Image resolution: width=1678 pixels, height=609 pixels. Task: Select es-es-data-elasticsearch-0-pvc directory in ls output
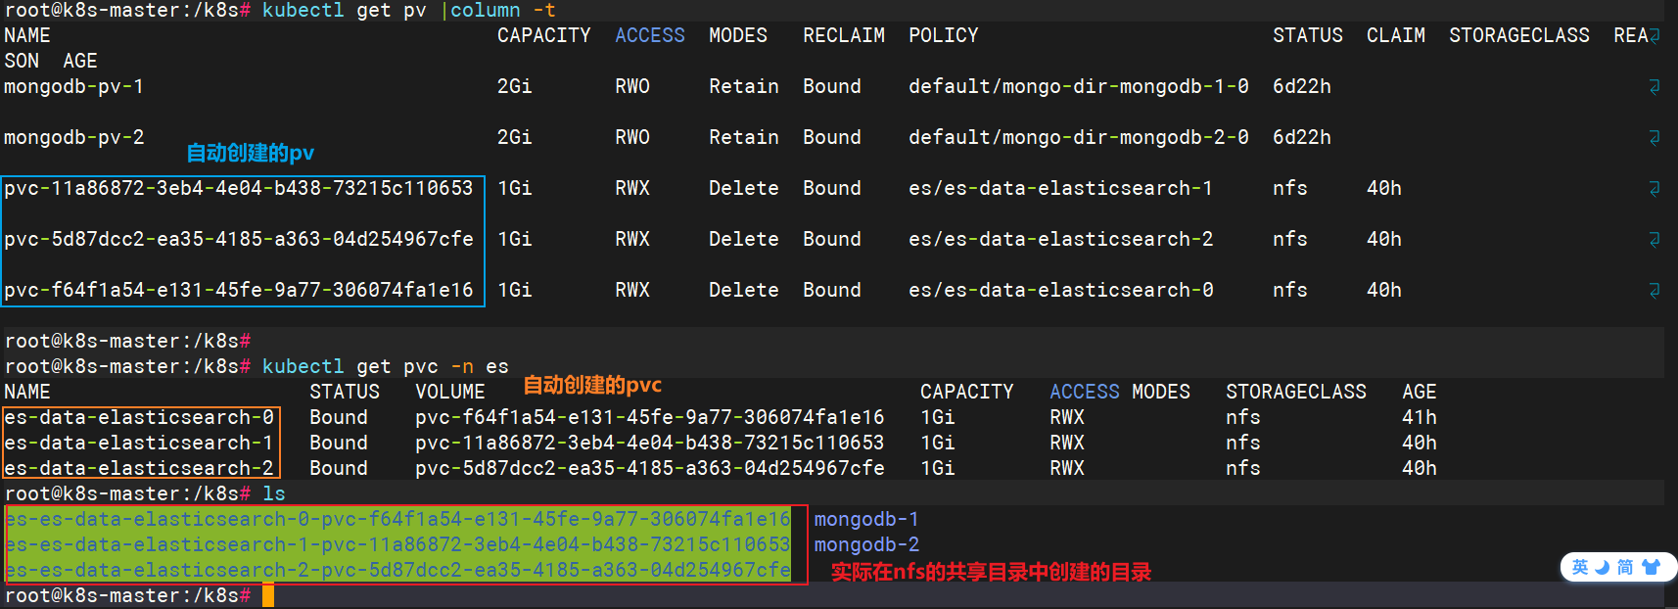tap(397, 519)
